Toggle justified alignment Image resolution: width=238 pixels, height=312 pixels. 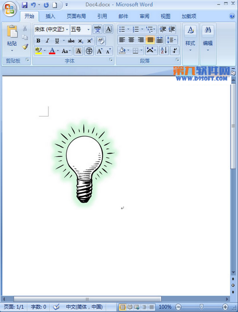pyautogui.click(x=150, y=40)
